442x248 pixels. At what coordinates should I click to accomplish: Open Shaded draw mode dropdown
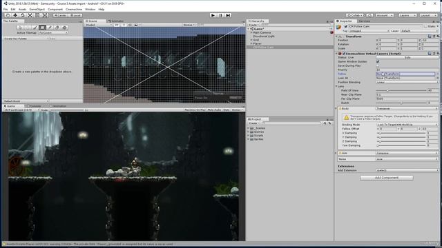pos(99,25)
